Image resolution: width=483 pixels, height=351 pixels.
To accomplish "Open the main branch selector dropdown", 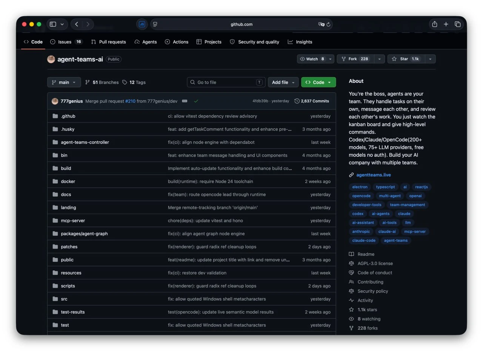I will coord(64,82).
